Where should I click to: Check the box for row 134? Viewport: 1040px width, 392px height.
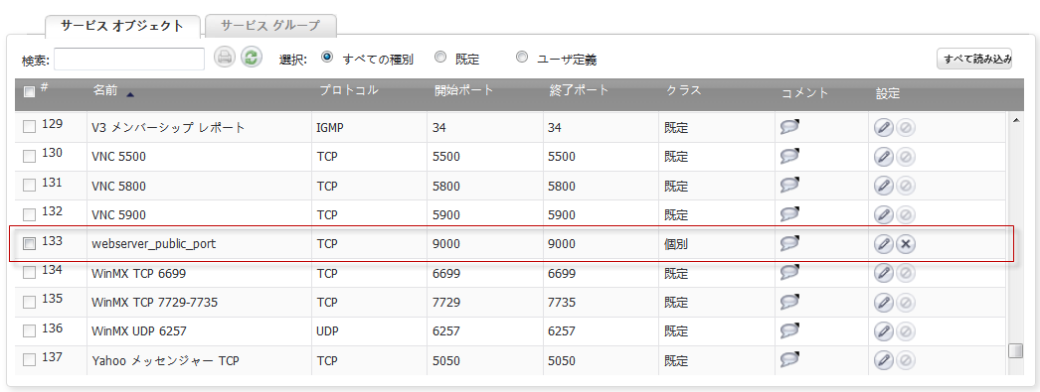pyautogui.click(x=29, y=273)
